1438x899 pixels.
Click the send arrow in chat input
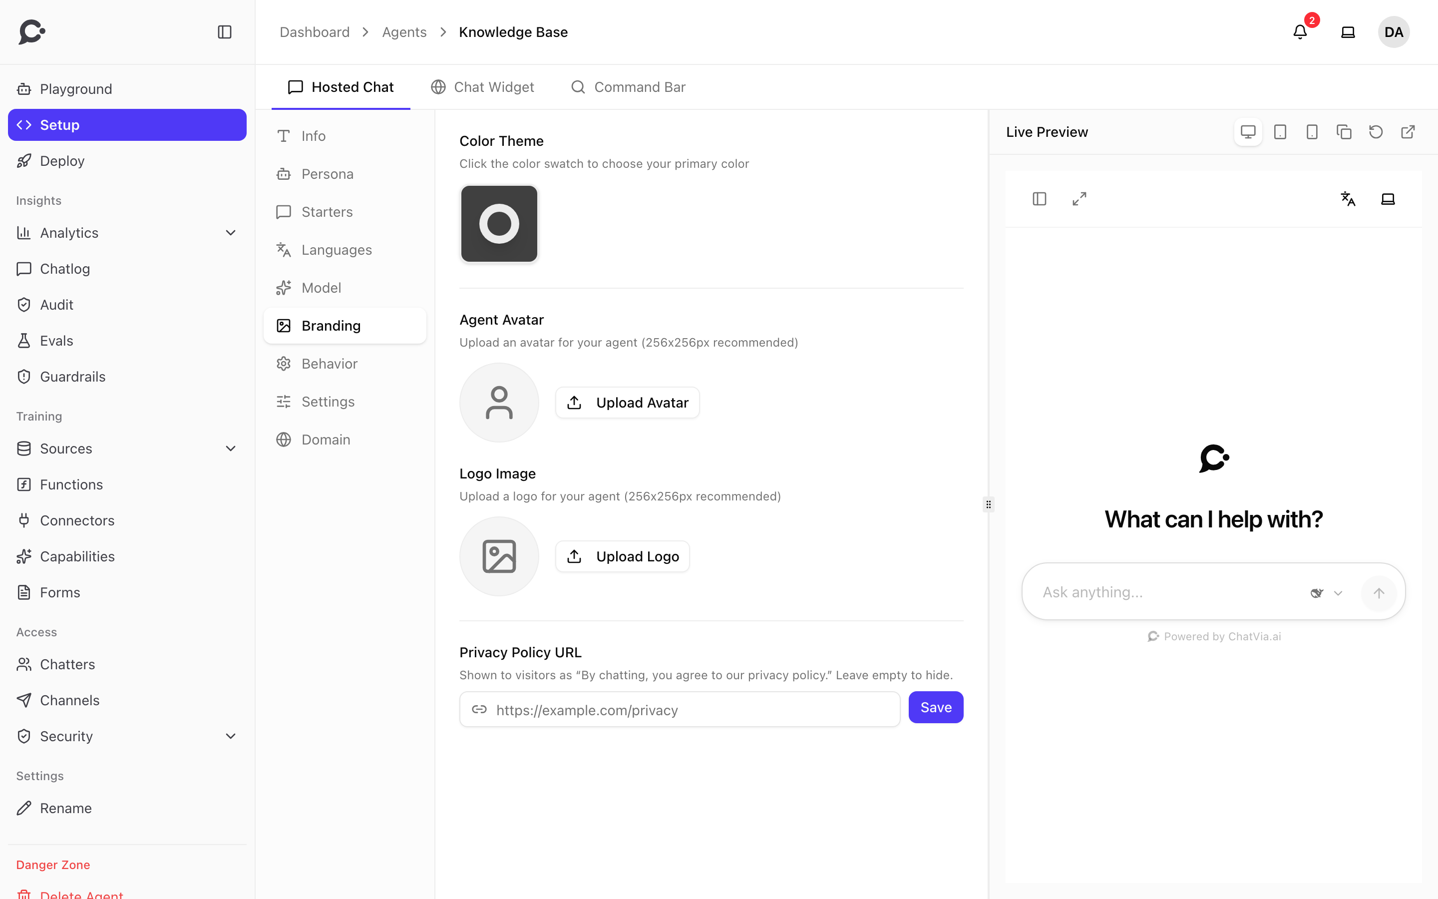coord(1379,593)
